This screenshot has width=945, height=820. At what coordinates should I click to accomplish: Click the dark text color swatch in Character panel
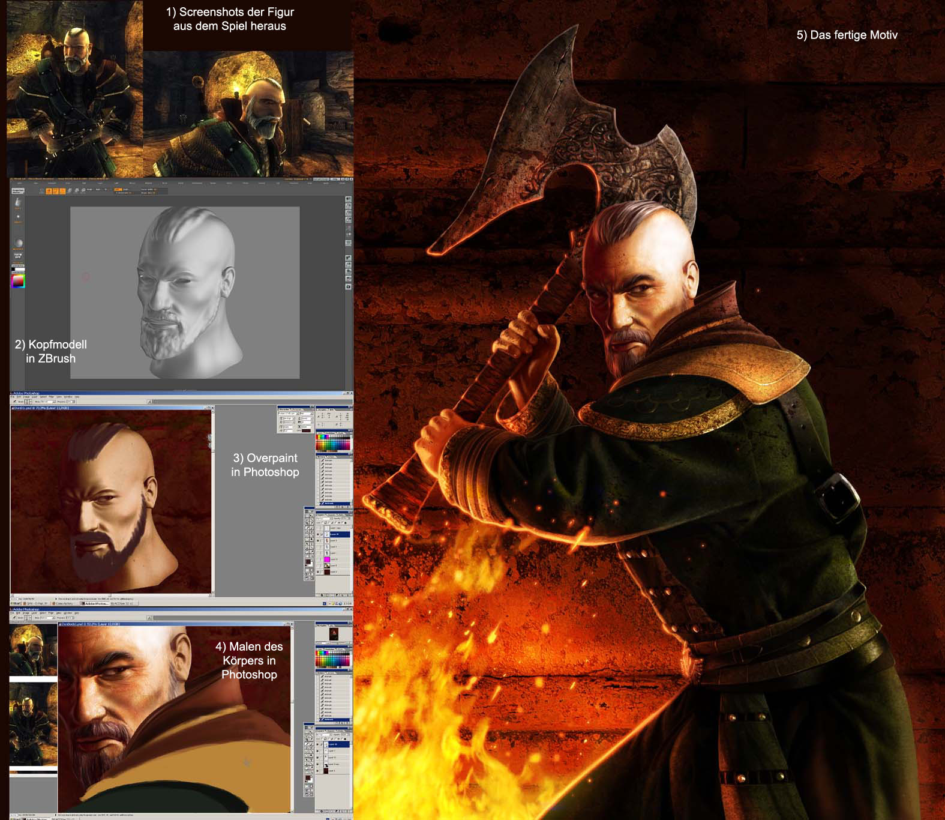(x=306, y=430)
